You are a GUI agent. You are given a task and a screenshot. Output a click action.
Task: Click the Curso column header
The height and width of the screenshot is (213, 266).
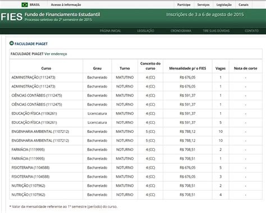click(x=46, y=68)
